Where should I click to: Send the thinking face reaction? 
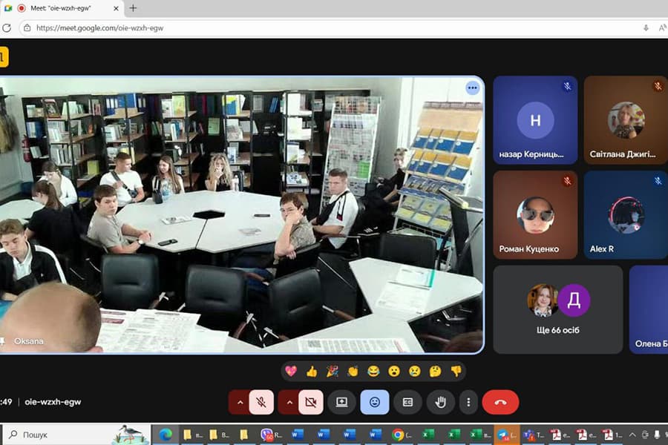tap(435, 372)
